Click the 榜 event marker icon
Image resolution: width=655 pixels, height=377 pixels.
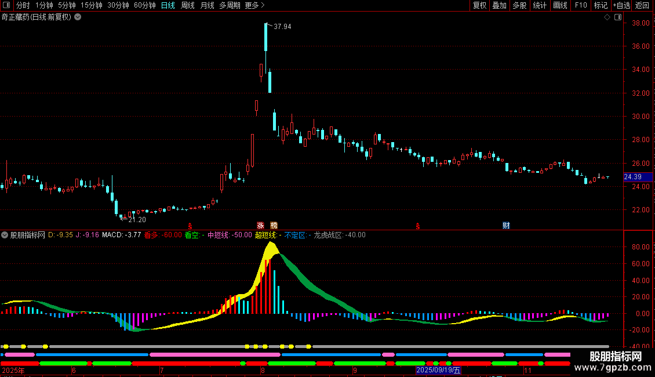(x=274, y=226)
